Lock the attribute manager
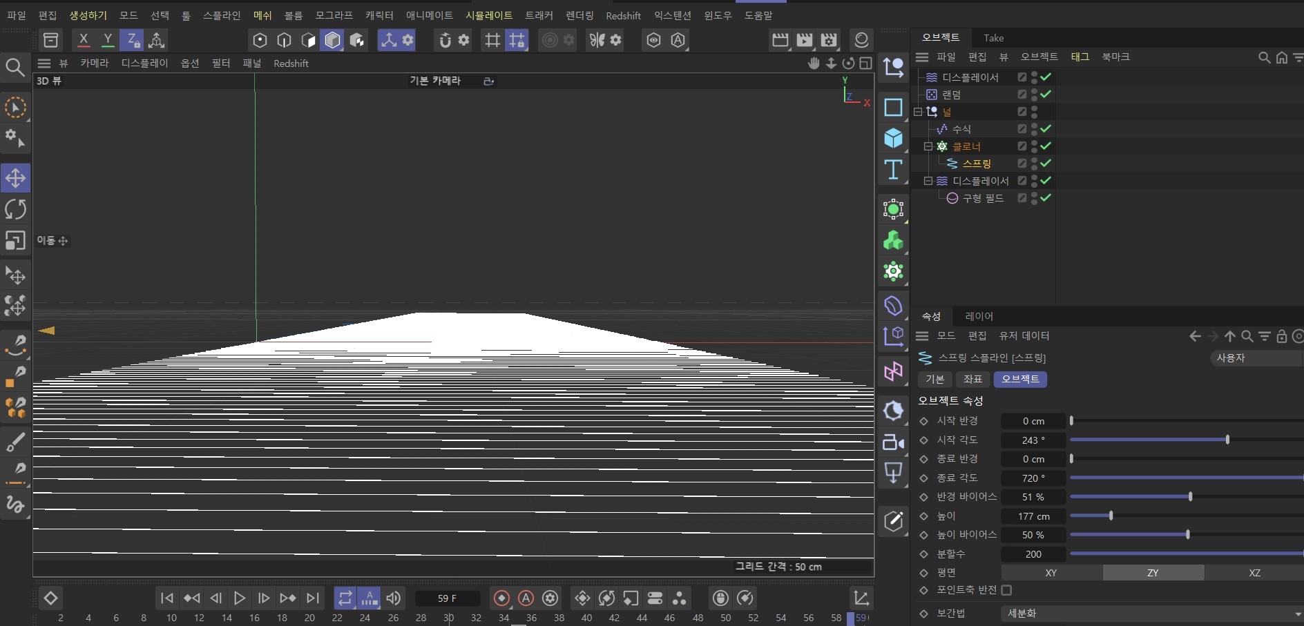 [1282, 336]
